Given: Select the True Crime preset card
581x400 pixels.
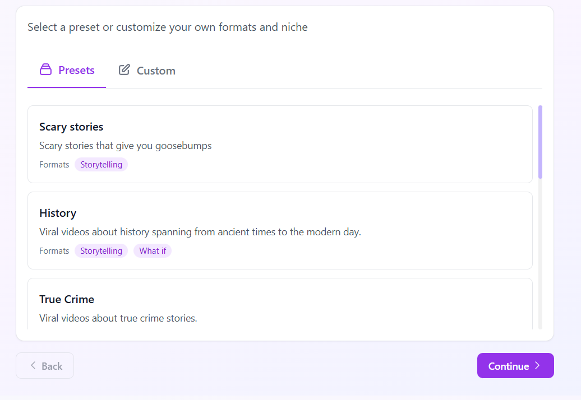Looking at the screenshot, I should [x=280, y=305].
